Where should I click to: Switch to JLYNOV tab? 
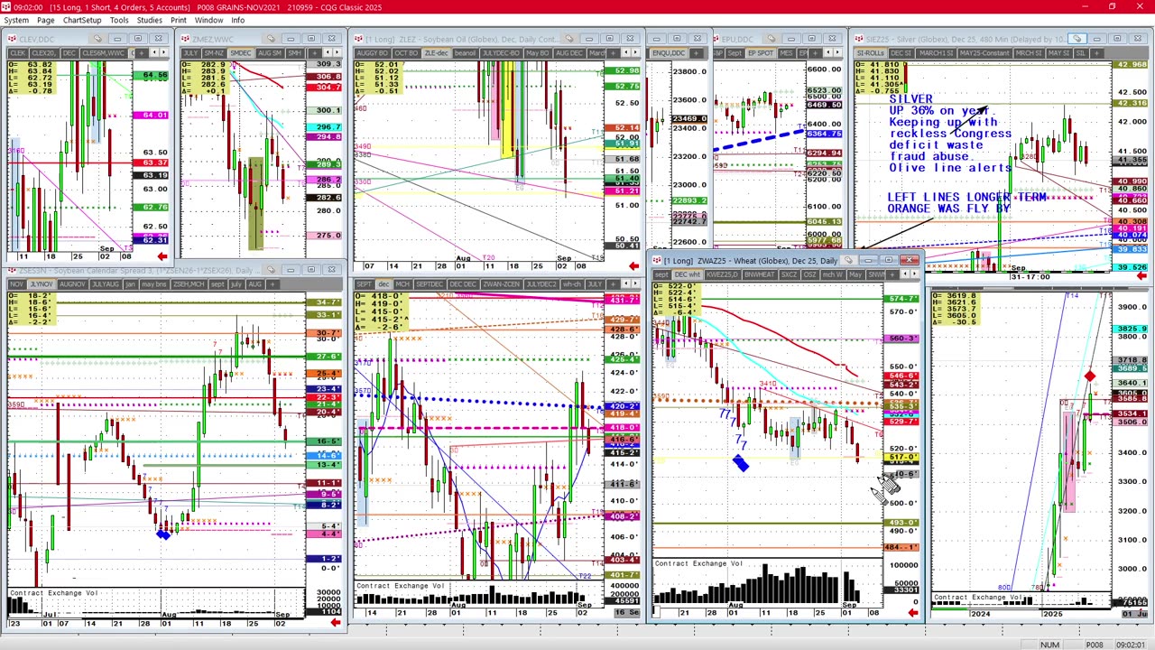pos(42,283)
